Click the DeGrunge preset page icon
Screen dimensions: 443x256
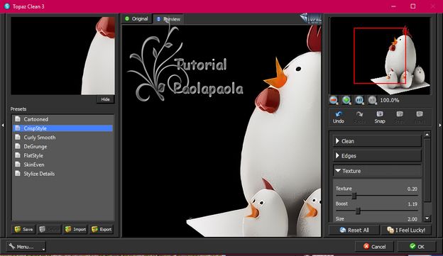pyautogui.click(x=18, y=146)
